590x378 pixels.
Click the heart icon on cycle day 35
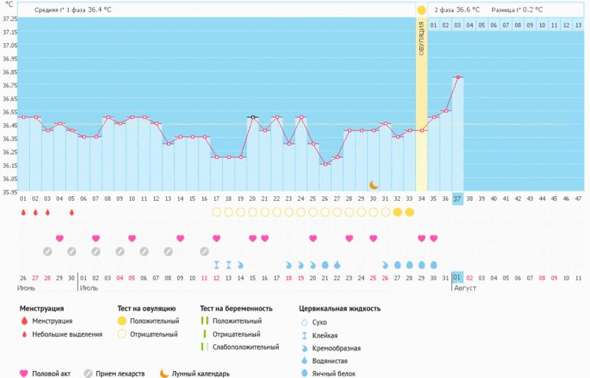434,238
